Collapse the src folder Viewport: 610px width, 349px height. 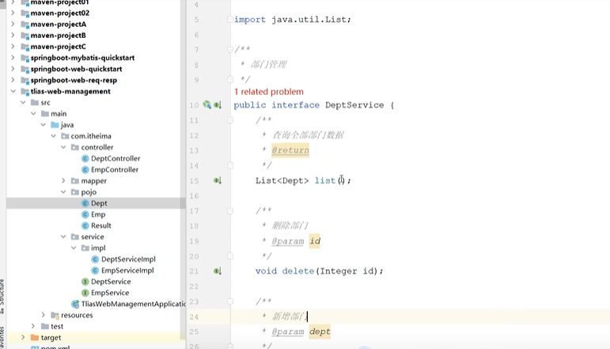24,103
